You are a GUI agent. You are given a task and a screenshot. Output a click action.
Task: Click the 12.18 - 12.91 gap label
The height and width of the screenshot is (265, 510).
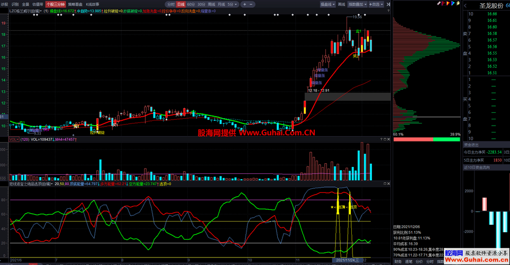[x=318, y=90]
